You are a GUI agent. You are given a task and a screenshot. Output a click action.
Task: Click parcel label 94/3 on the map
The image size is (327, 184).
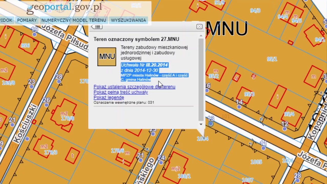pos(255,11)
